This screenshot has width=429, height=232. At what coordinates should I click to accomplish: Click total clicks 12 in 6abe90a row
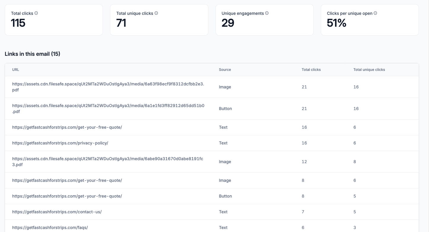click(304, 162)
